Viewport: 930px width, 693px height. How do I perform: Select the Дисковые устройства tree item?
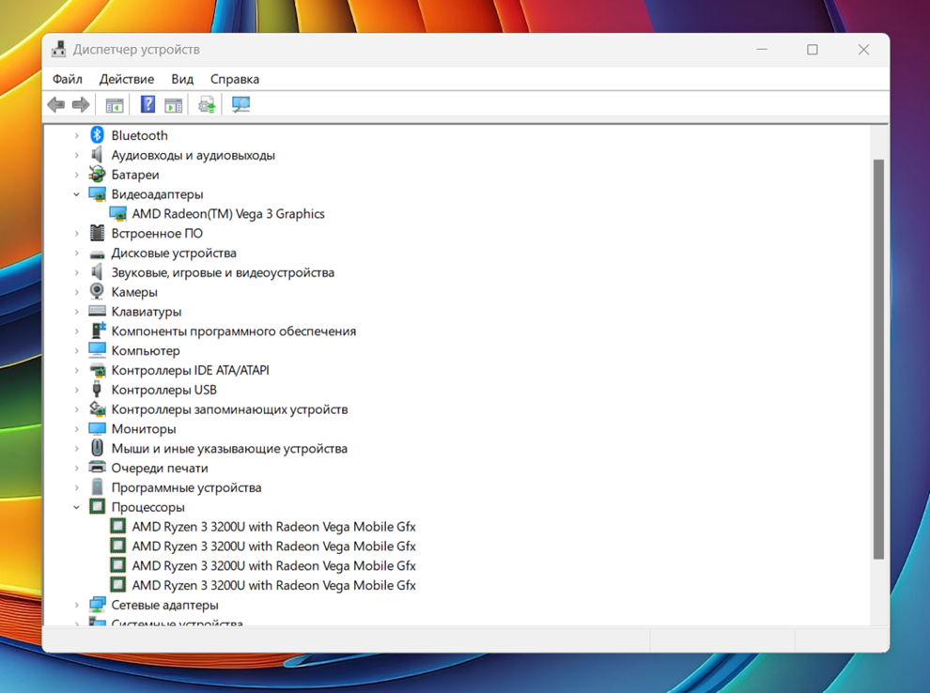(x=174, y=254)
